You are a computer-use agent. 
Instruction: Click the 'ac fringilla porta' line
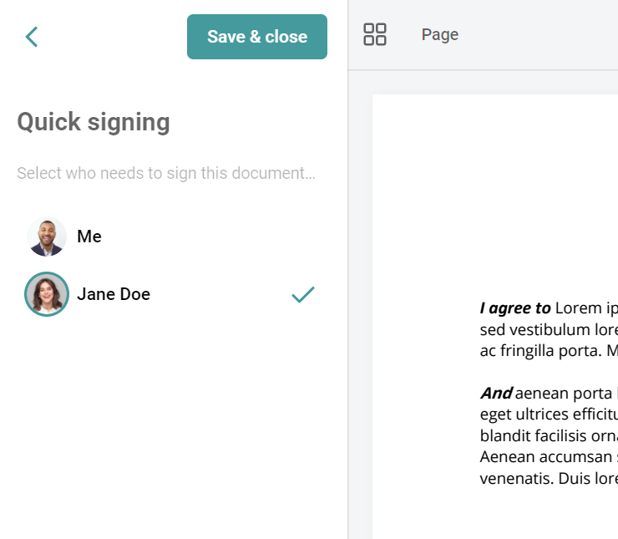[549, 350]
